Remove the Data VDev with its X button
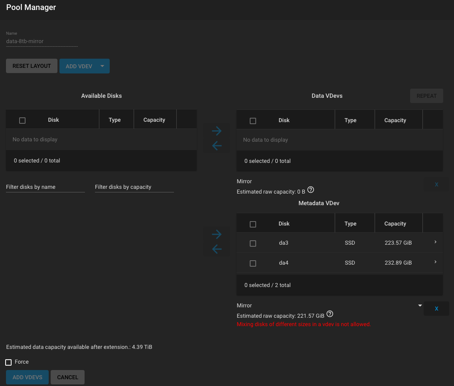Screen dimensions: 454x386 click(x=436, y=184)
